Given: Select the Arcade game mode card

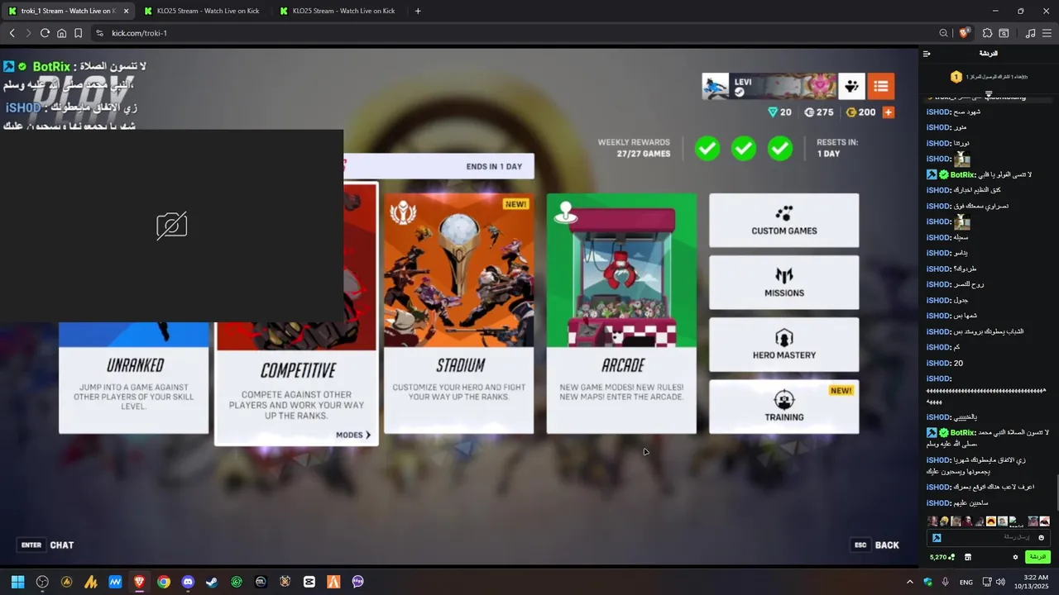Looking at the screenshot, I should [621, 313].
